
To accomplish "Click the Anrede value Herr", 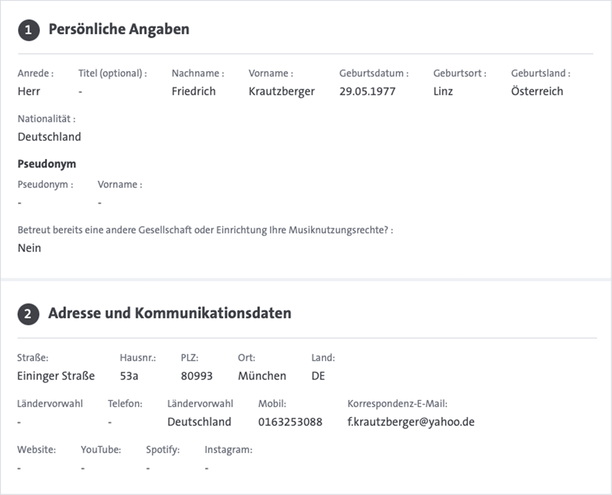I will 29,92.
